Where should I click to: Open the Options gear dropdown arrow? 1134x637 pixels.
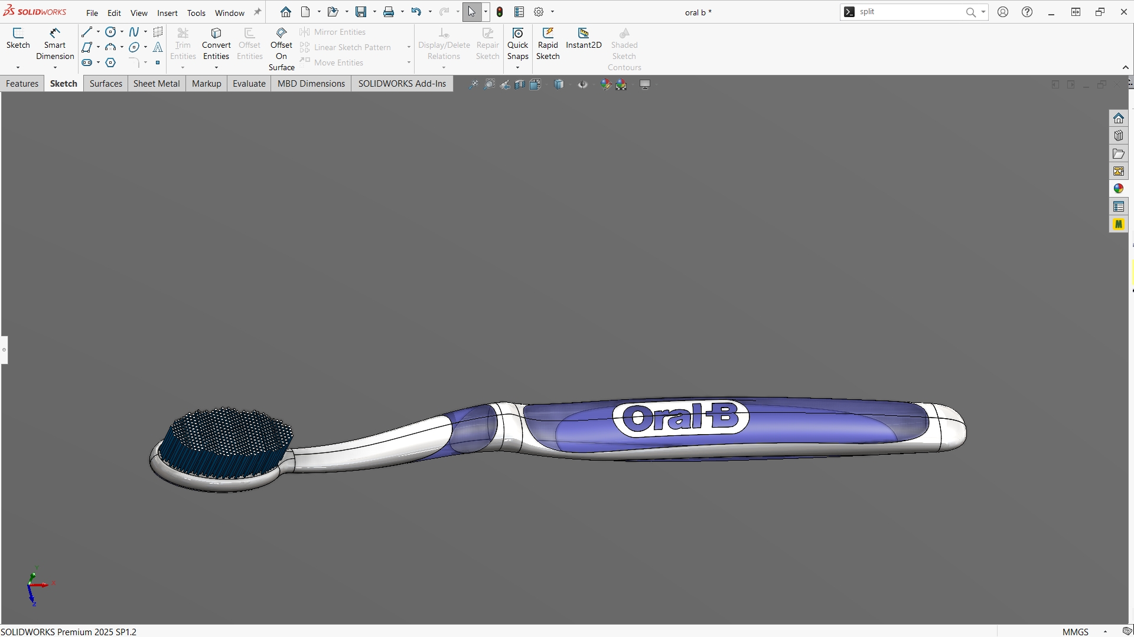tap(552, 12)
